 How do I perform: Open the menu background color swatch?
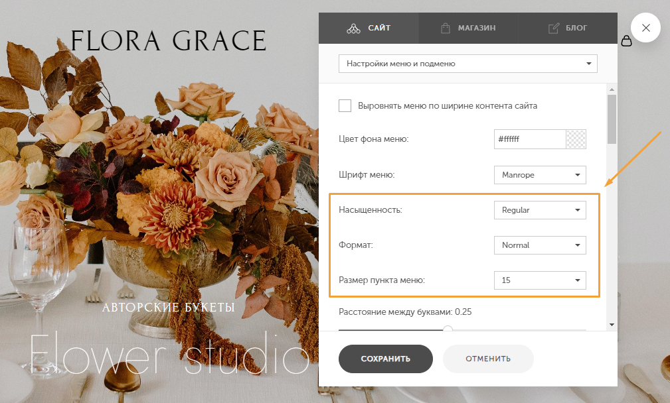point(576,139)
